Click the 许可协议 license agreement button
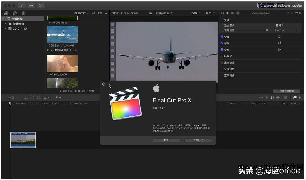The height and width of the screenshot is (180, 306). [198, 140]
